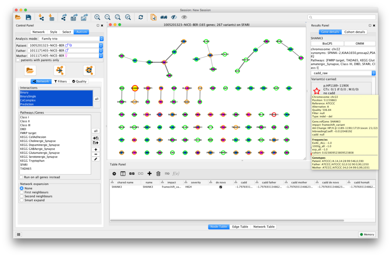Click the First Neighbours home icon in toolbar
Image resolution: width=391 pixels, height=257 pixels.
[x=164, y=17]
